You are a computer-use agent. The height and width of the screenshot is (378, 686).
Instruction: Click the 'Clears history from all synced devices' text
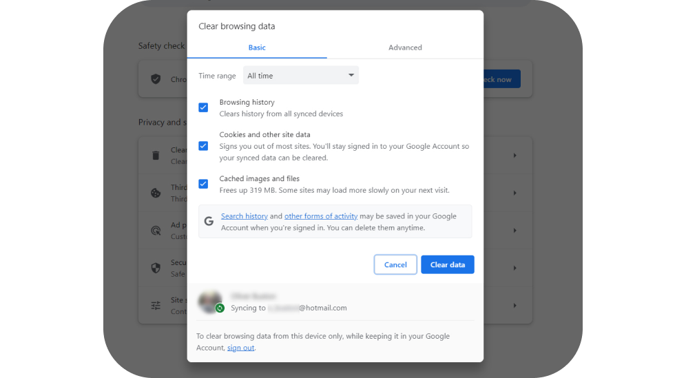point(281,114)
